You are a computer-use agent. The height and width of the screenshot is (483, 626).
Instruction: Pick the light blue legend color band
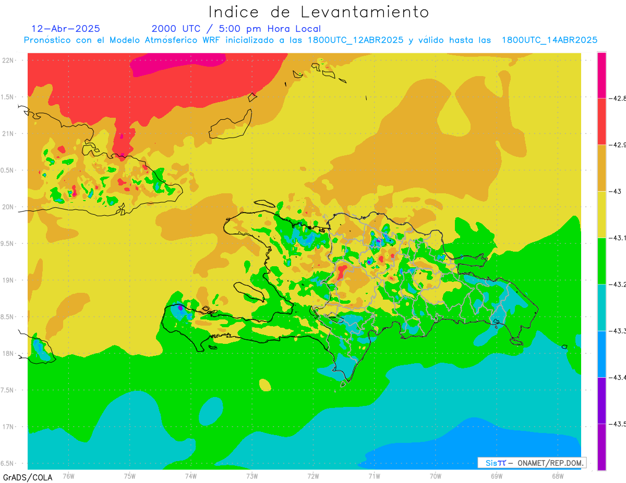pos(601,354)
